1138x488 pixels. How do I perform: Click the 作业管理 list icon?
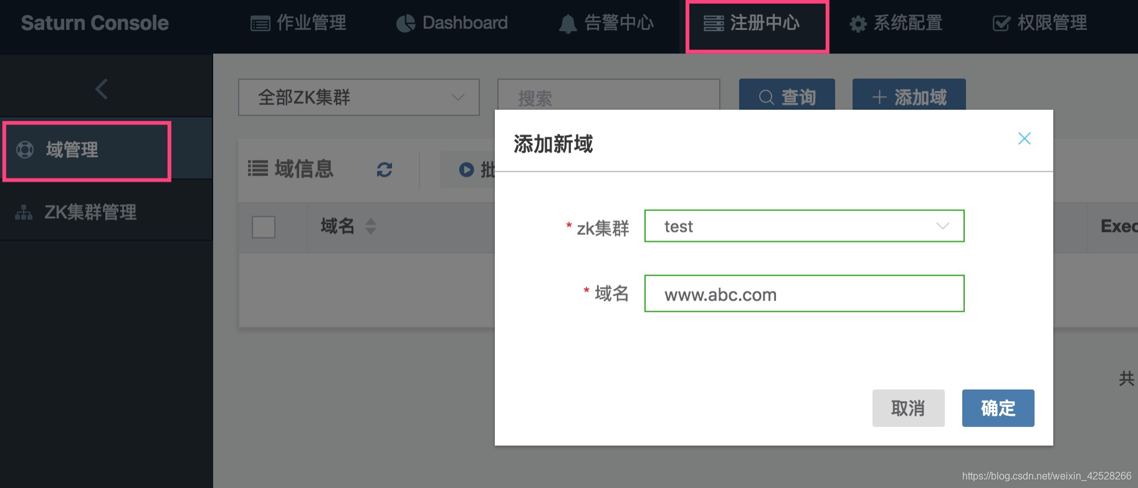[260, 24]
